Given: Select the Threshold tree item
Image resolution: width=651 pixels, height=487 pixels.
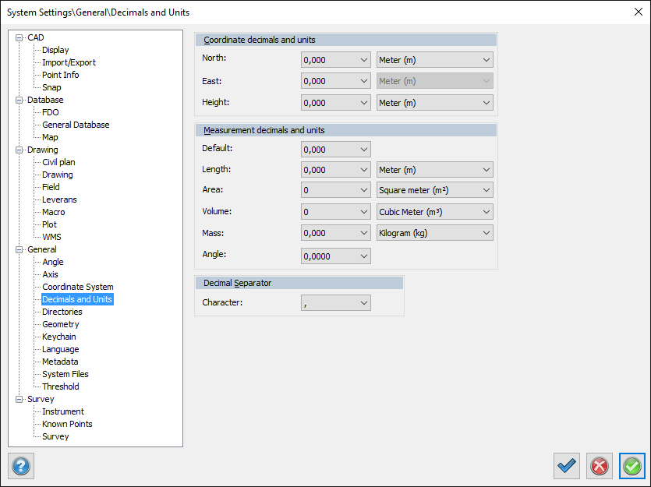Looking at the screenshot, I should click(x=60, y=386).
